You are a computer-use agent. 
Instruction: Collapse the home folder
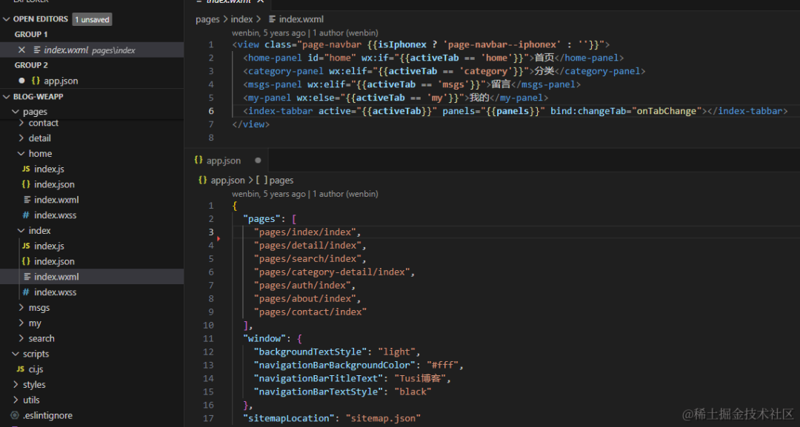(21, 153)
